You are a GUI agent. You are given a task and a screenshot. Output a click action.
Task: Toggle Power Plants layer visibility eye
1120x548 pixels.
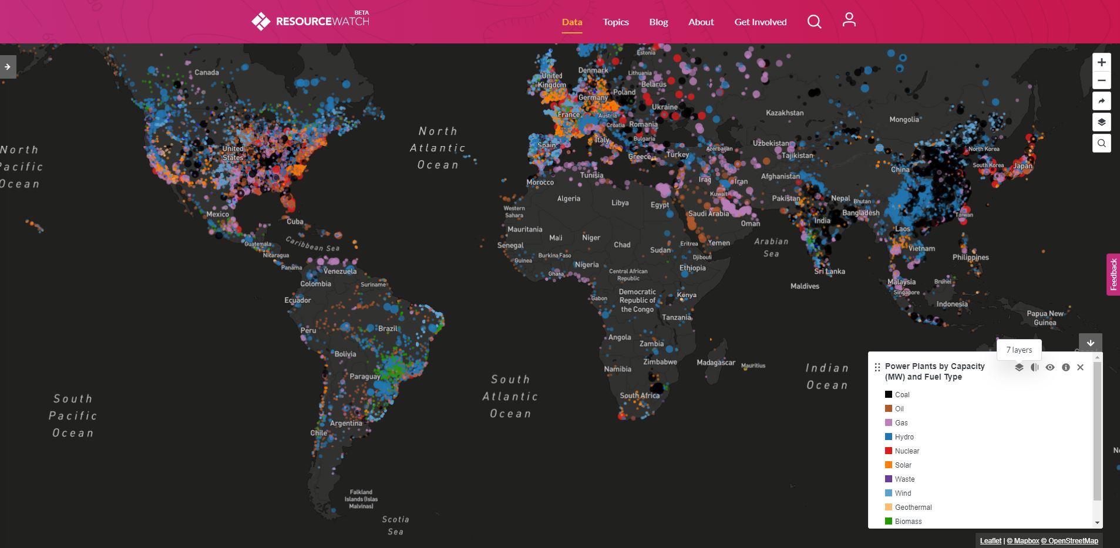coord(1050,367)
